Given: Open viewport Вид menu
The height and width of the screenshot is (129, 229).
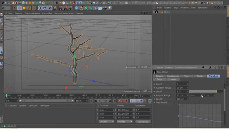Looking at the screenshot, I should (x=10, y=13).
